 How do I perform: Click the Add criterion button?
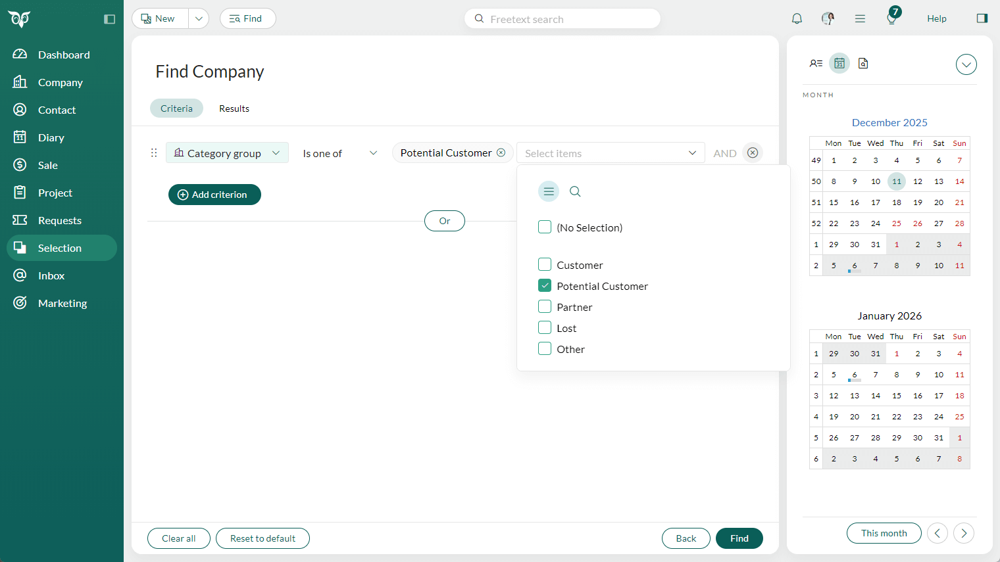point(214,195)
